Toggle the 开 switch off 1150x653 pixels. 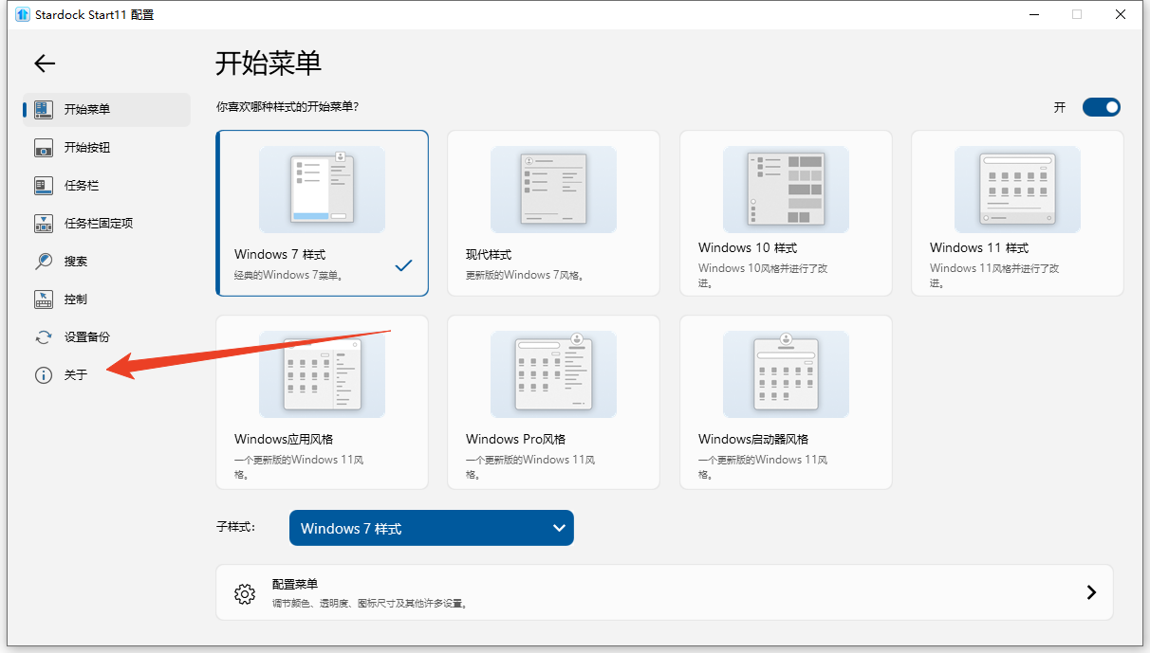point(1101,107)
